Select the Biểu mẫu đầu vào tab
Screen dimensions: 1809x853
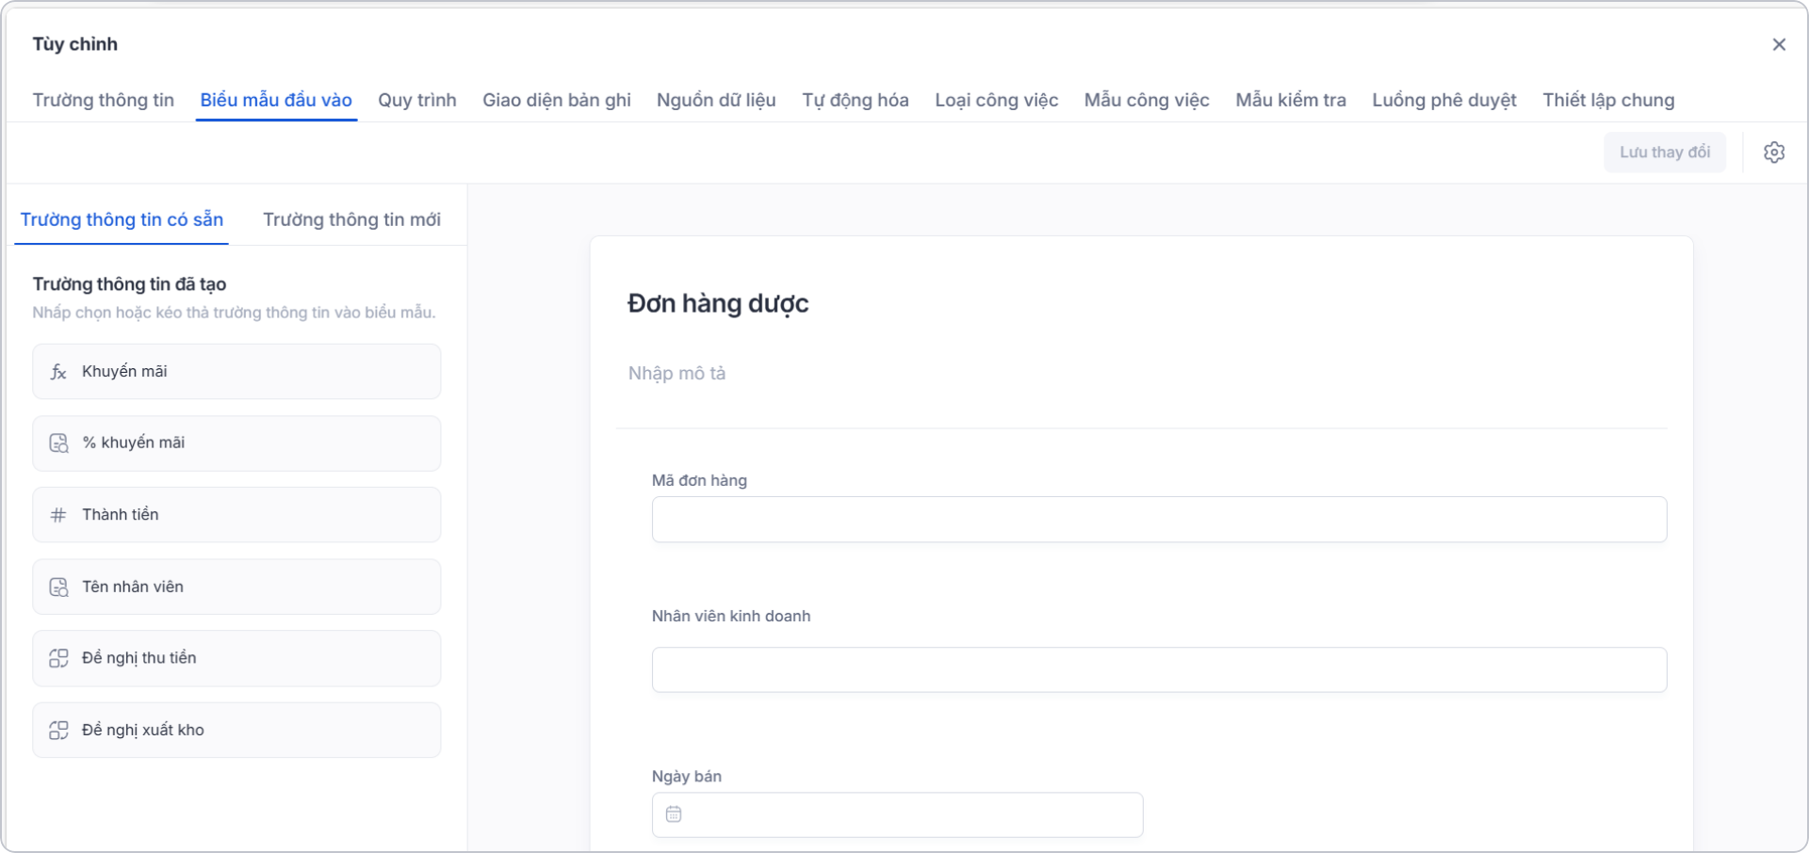tap(276, 100)
